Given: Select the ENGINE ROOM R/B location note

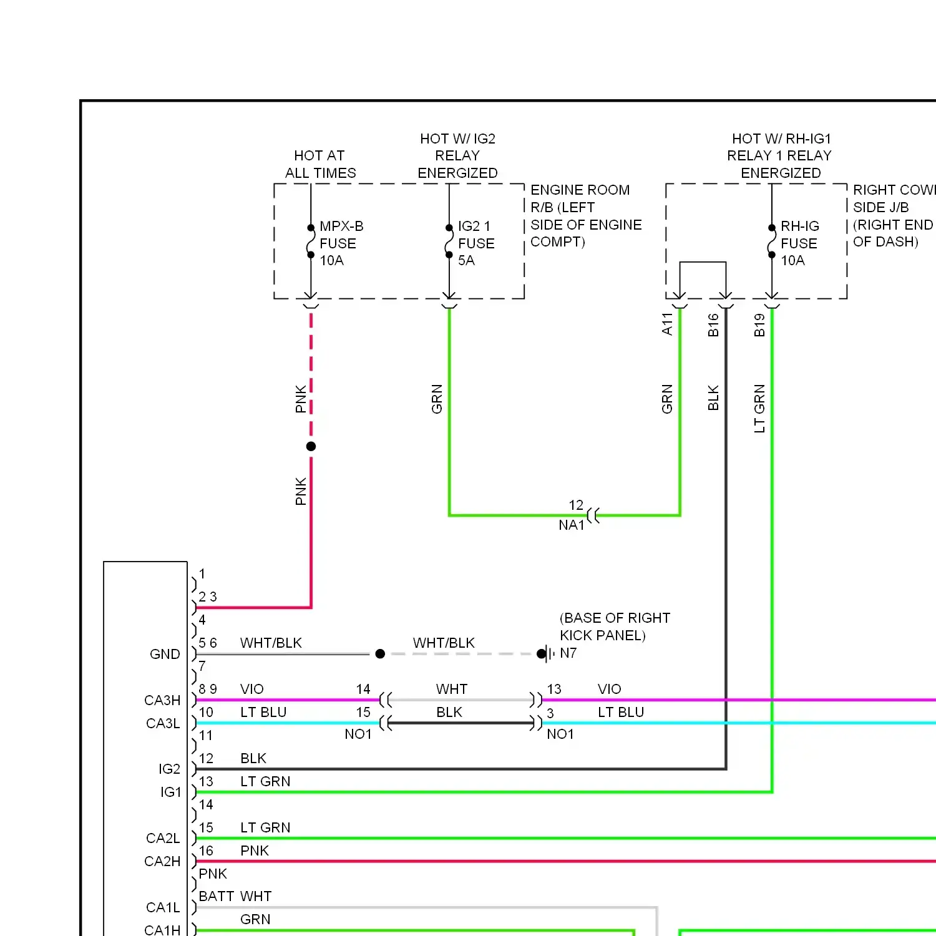Looking at the screenshot, I should coord(586,216).
